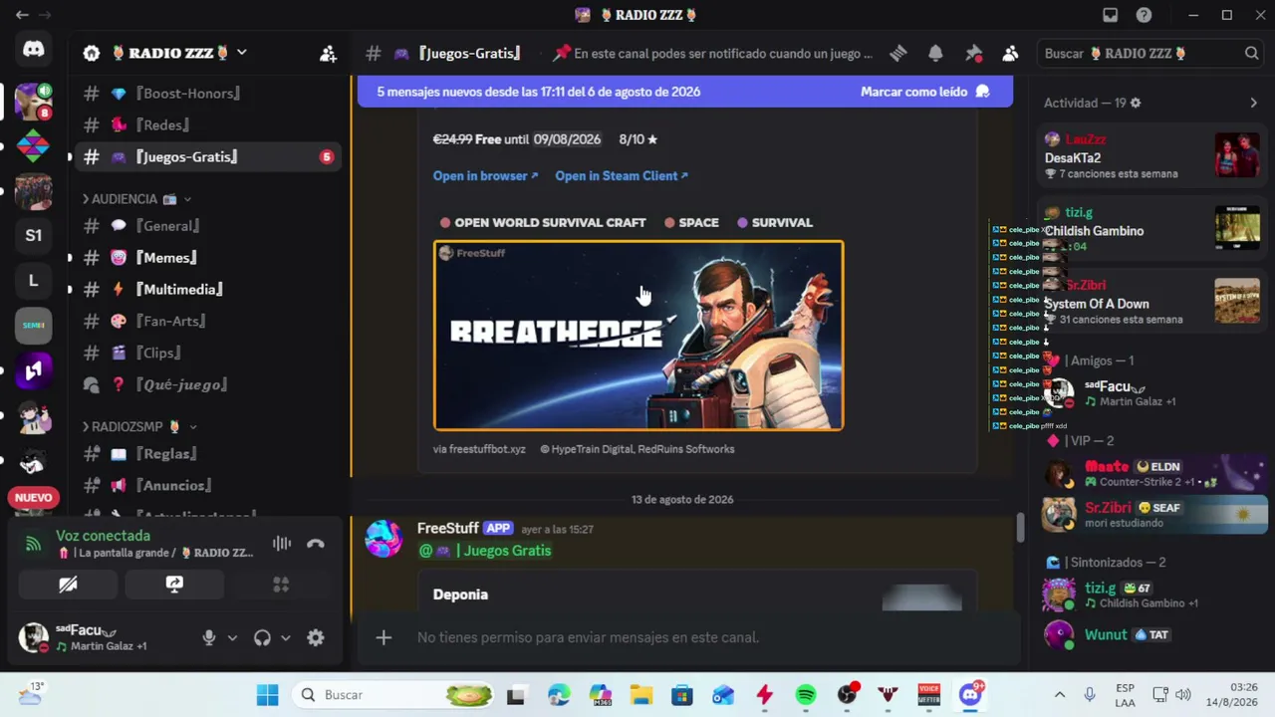
Task: Open the threads icon in channel header
Action: click(x=898, y=54)
